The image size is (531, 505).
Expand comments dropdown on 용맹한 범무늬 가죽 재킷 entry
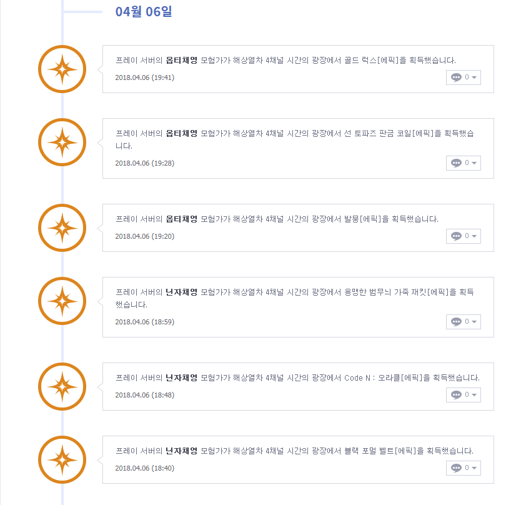point(475,322)
